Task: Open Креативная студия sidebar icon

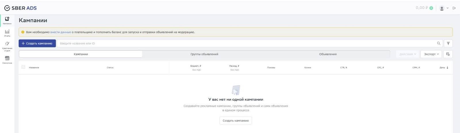Action: click(x=7, y=46)
